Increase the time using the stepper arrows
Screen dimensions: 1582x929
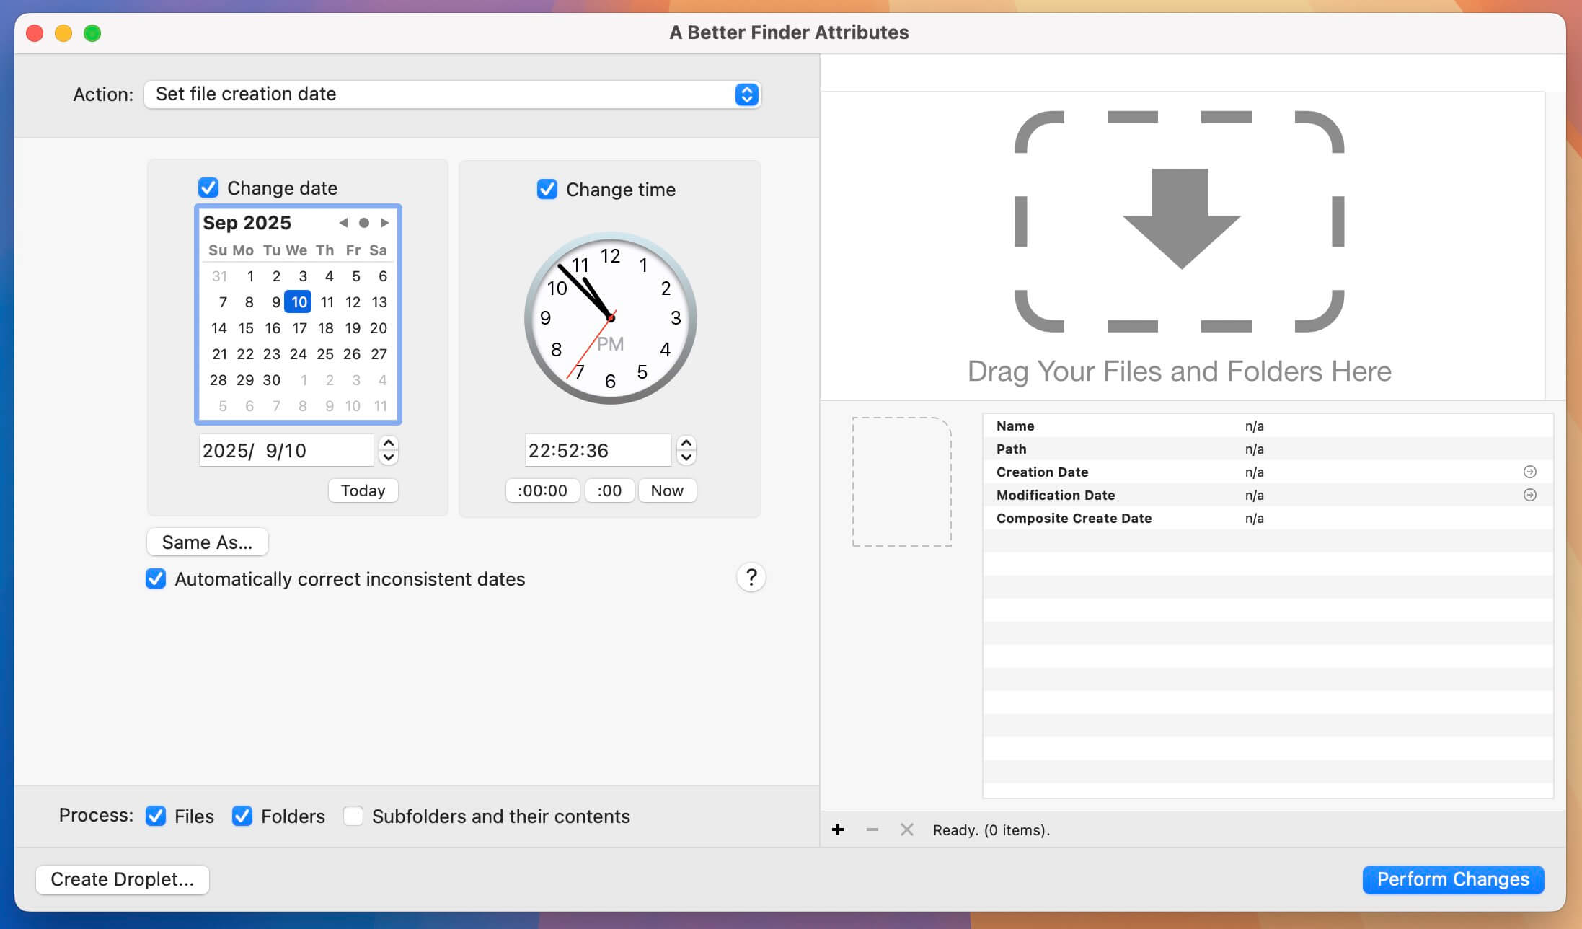point(686,444)
